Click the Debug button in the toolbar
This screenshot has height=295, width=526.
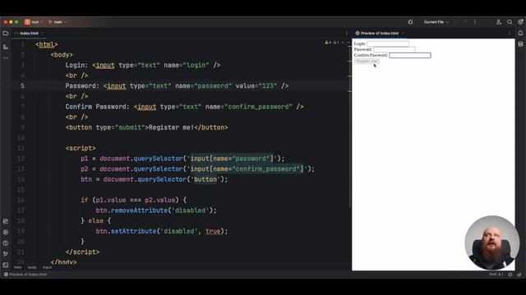pyautogui.click(x=465, y=22)
